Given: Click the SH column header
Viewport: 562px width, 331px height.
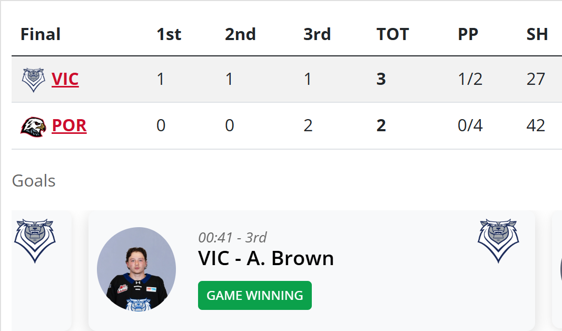Looking at the screenshot, I should (x=537, y=35).
